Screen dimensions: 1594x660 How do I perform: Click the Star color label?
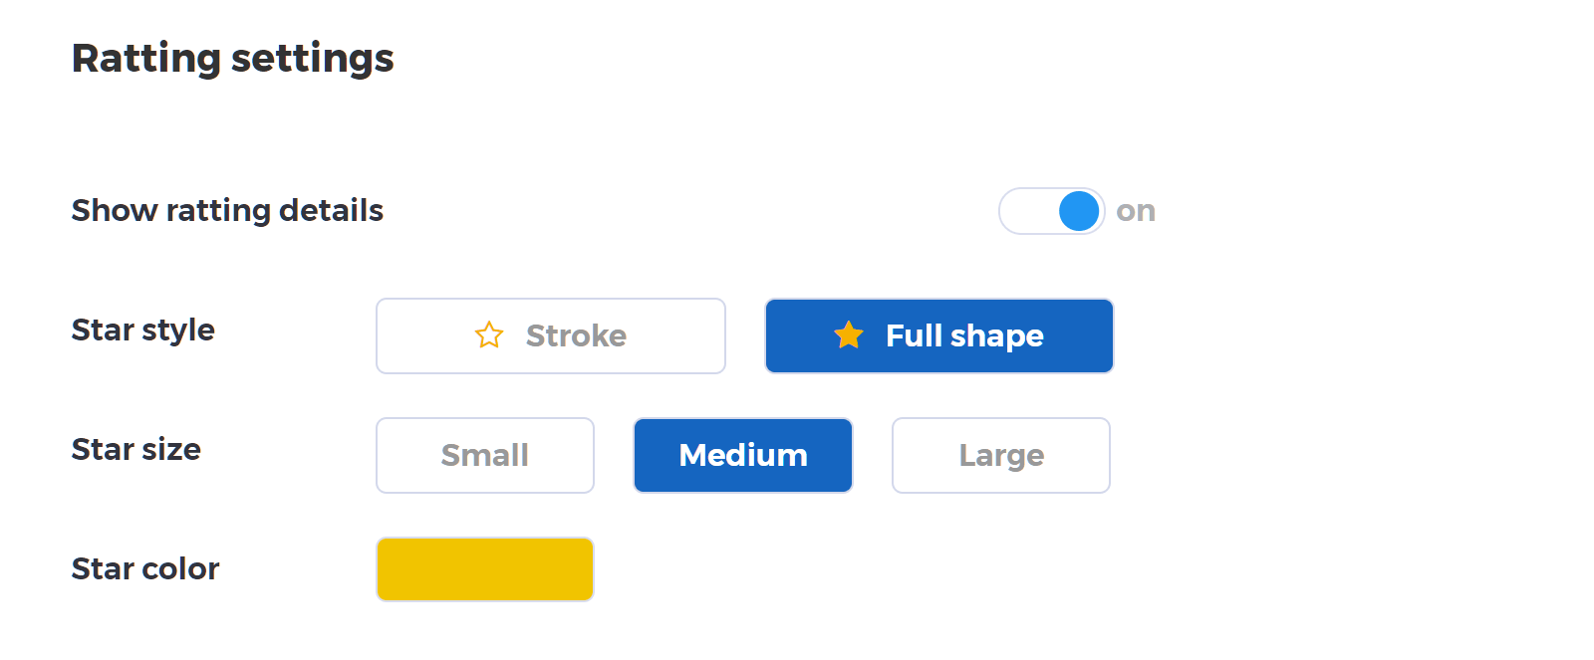coord(145,568)
